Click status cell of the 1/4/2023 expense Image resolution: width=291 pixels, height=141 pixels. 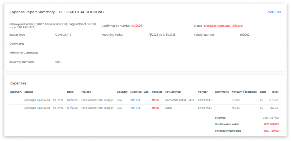pos(44,108)
